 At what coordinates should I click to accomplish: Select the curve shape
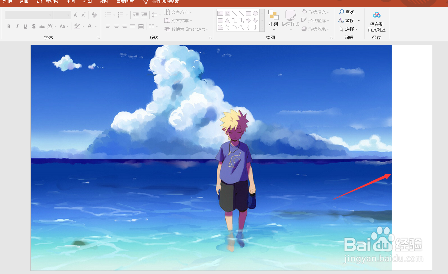point(241,27)
